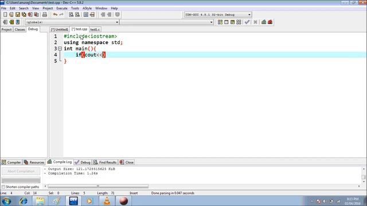Open the TDM-GCC compiler set dropdown
Screen dimensions: 367x206
tap(249, 15)
